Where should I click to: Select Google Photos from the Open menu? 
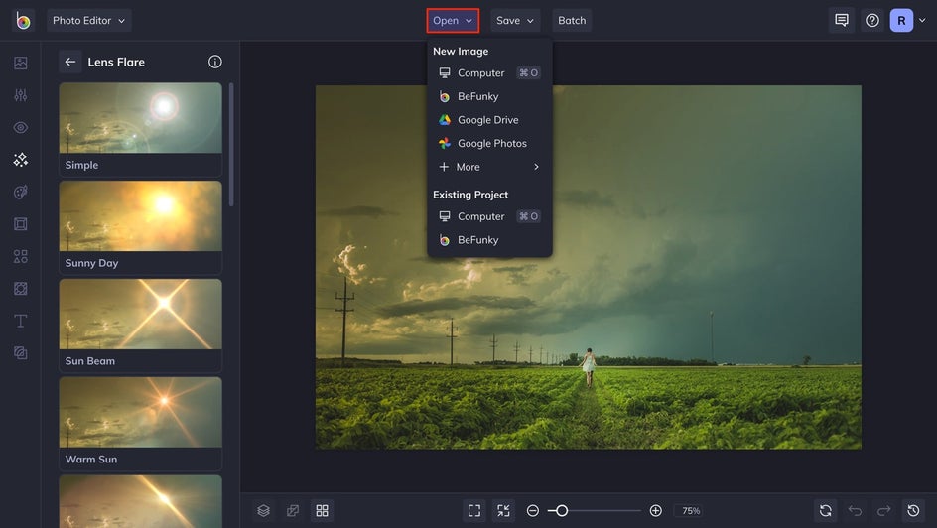(x=489, y=143)
